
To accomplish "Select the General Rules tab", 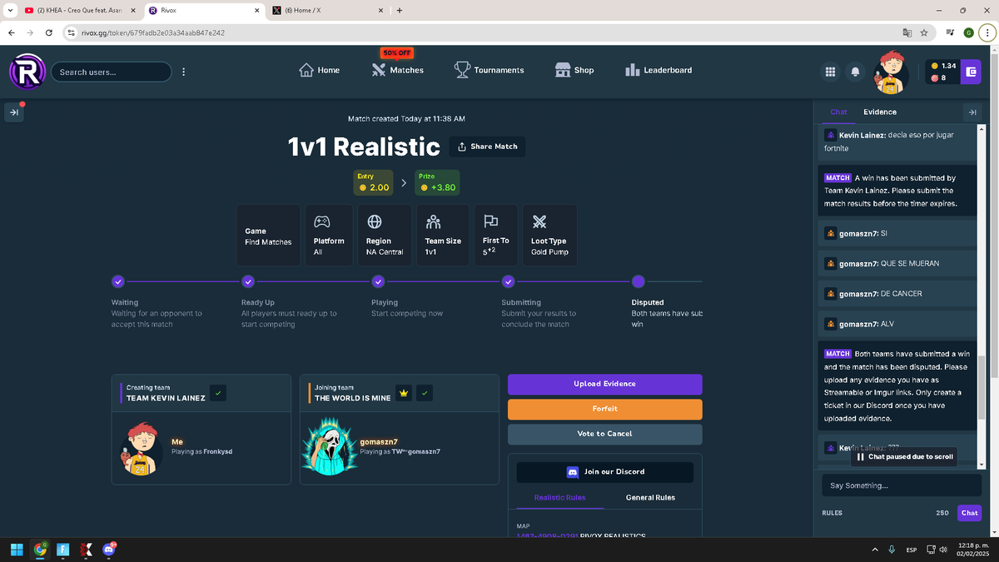I will tap(650, 497).
